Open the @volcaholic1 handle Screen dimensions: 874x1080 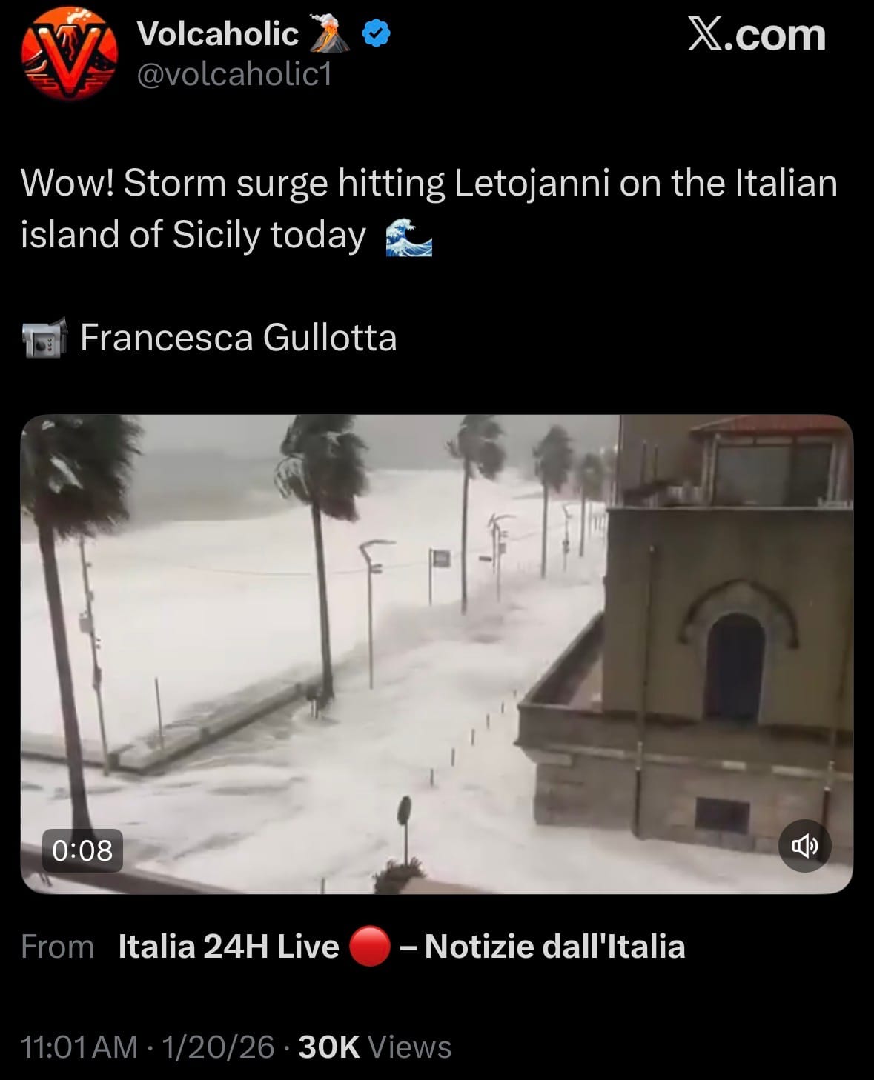(x=234, y=74)
